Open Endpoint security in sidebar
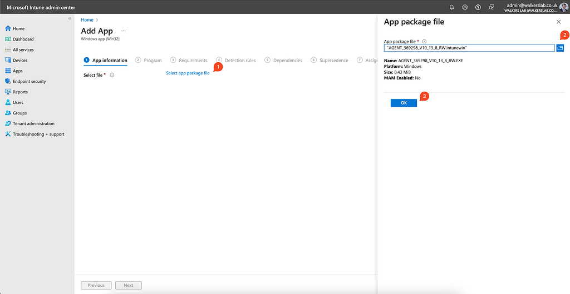570x294 pixels. click(29, 81)
